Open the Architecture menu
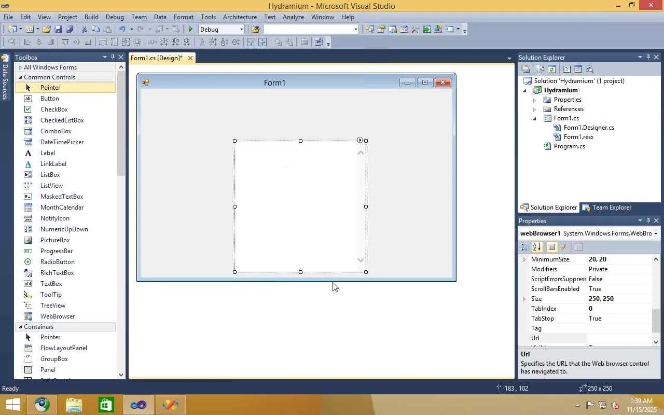 tap(240, 17)
